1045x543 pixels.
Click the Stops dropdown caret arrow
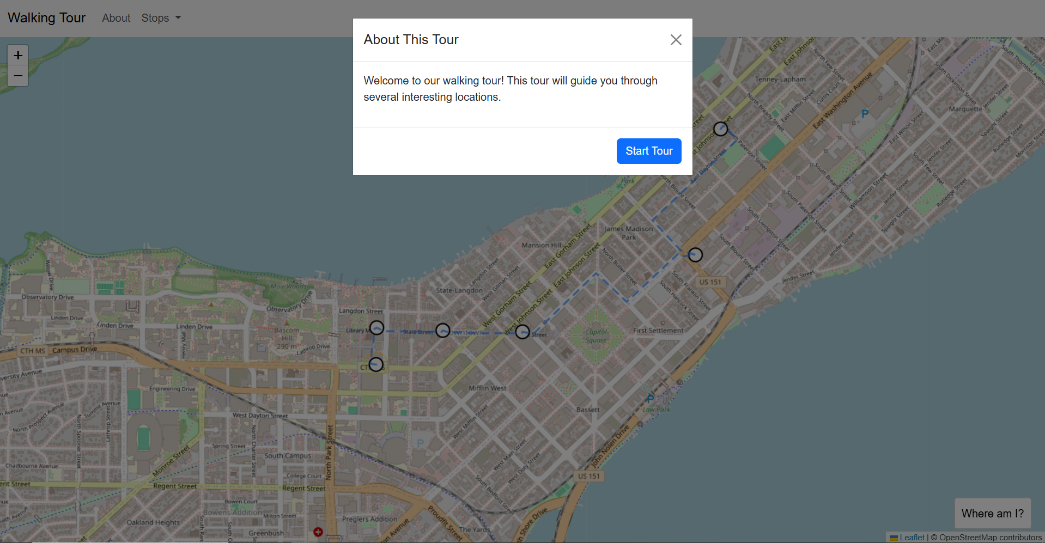tap(178, 18)
